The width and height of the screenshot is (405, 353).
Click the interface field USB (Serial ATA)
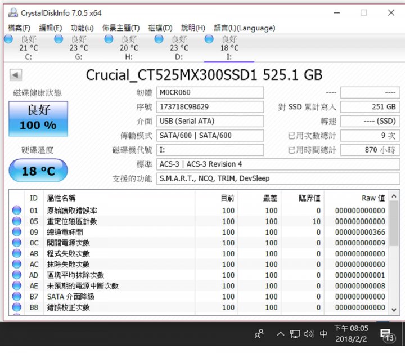[210, 121]
